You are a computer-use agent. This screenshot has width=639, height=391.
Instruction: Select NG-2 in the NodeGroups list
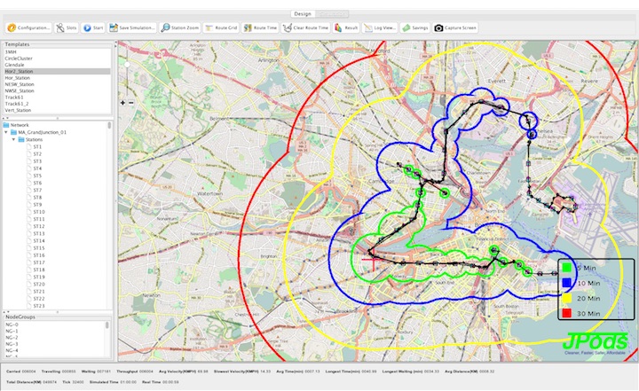tap(12, 338)
